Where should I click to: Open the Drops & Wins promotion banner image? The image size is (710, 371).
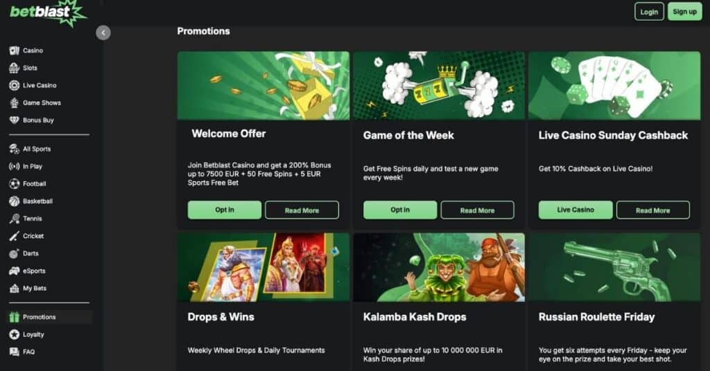pyautogui.click(x=263, y=267)
